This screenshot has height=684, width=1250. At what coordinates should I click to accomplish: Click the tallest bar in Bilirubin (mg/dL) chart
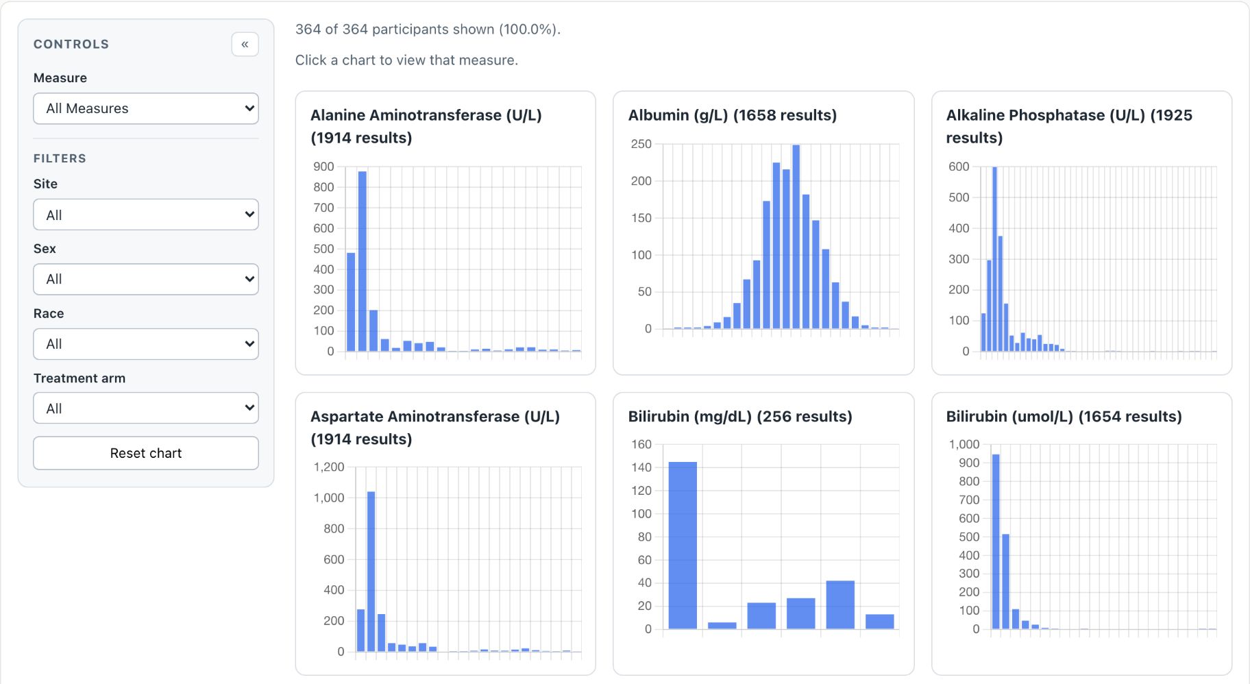(683, 546)
